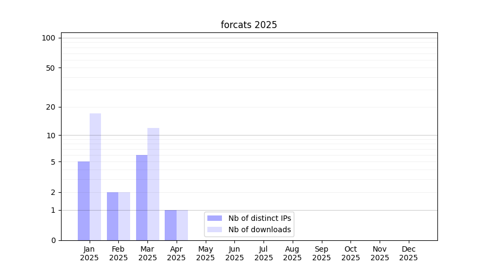Pick the March distinct IPs bar
486x270 pixels.
point(141,198)
